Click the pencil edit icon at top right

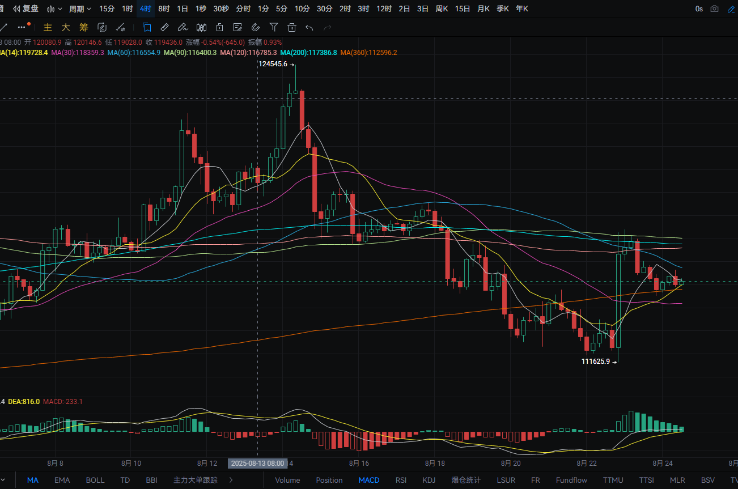[x=731, y=8]
